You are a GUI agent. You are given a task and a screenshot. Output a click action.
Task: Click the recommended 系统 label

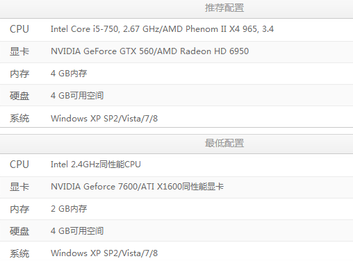(19, 118)
